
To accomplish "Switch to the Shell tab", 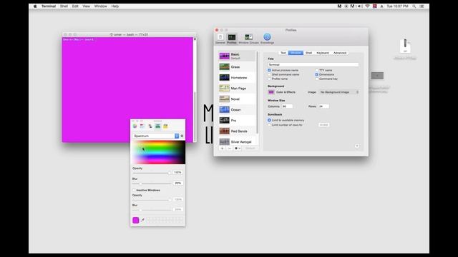I will (308, 53).
